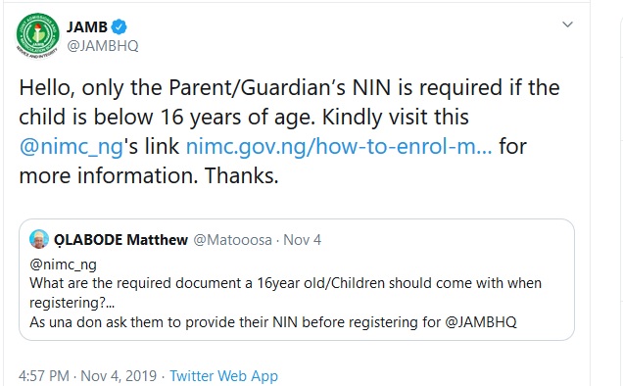Viewport: 623px width, 386px height.
Task: Click the @JAMBHQ handle under JAMB
Action: pos(103,46)
